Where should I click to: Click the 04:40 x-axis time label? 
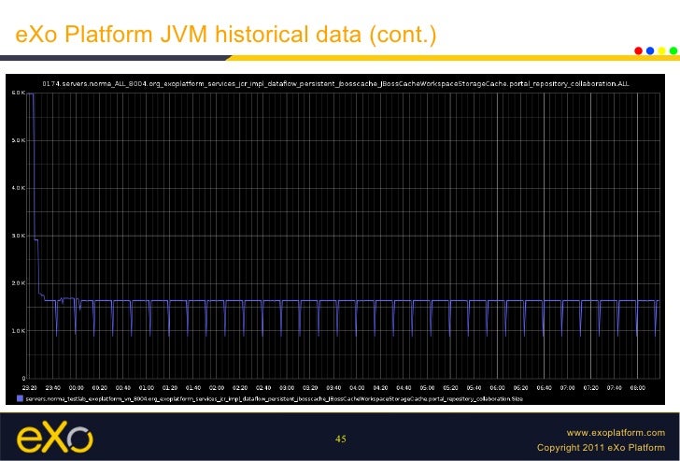tap(404, 388)
